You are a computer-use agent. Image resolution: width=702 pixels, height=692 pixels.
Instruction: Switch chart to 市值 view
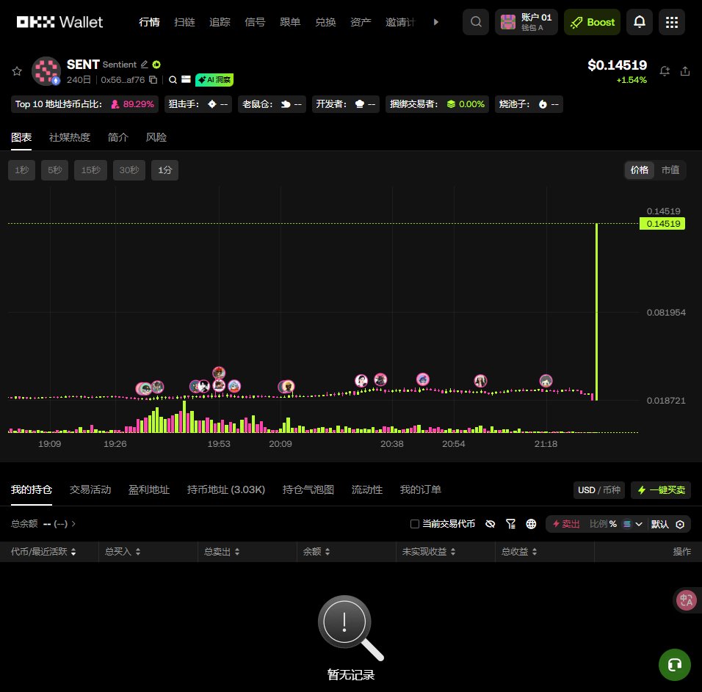point(670,170)
